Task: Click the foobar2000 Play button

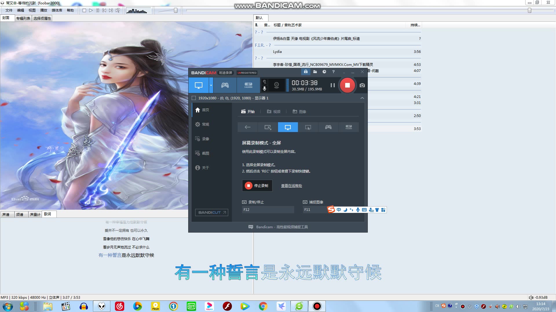Action: (x=91, y=10)
